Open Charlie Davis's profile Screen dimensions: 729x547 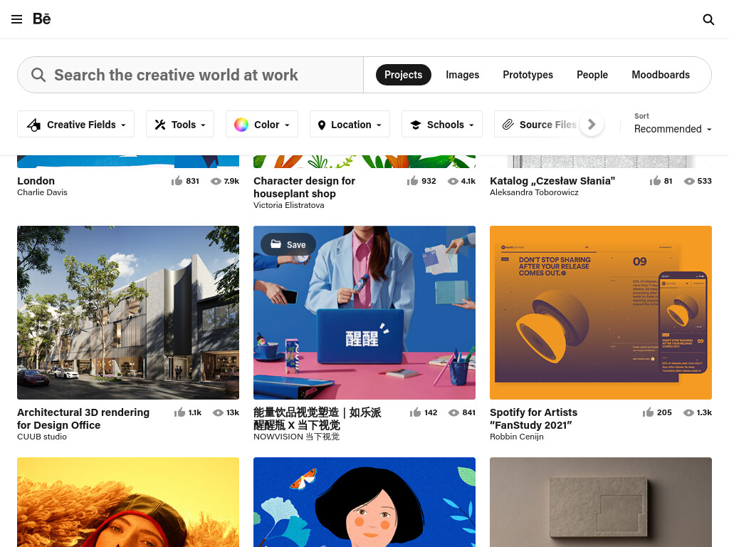coord(42,192)
